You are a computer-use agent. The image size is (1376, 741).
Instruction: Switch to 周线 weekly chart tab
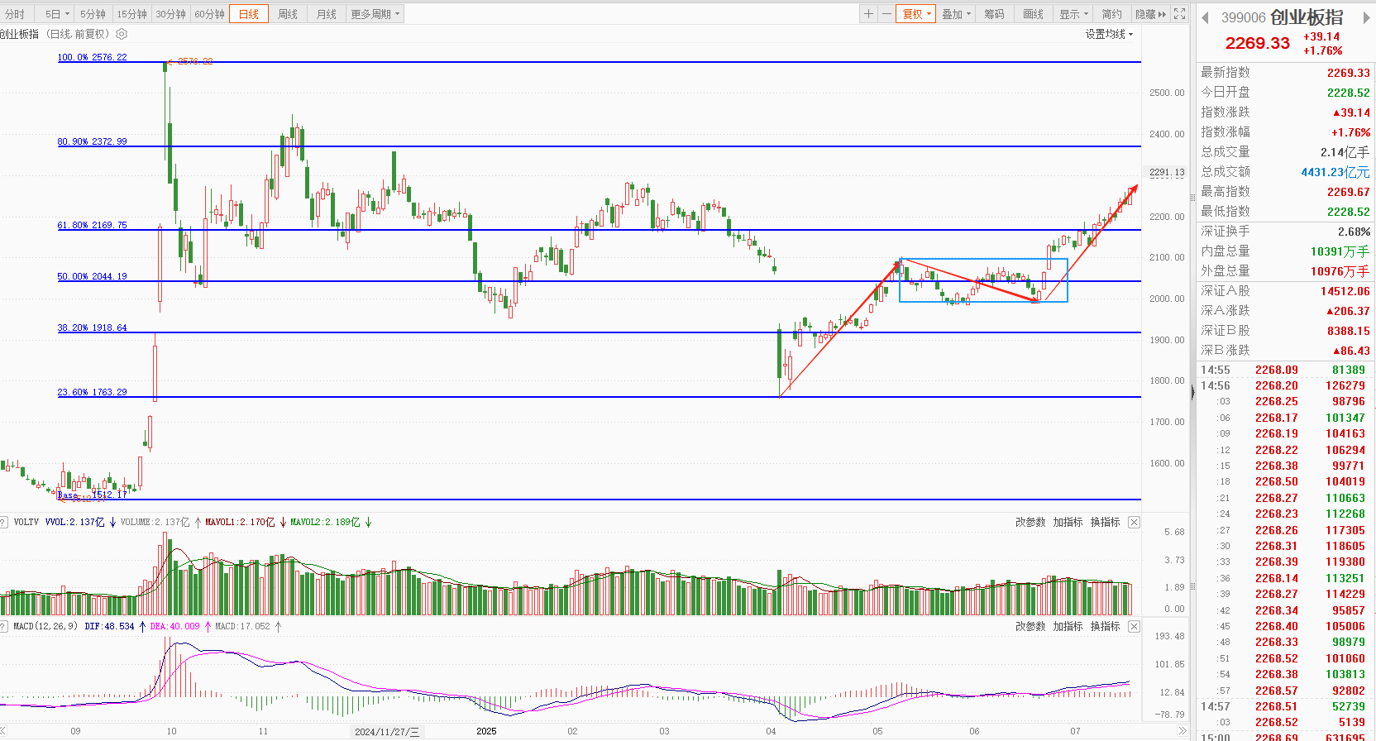pyautogui.click(x=288, y=14)
